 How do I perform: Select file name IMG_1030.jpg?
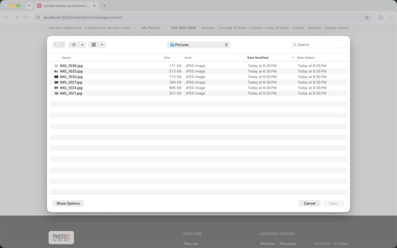pyautogui.click(x=71, y=77)
